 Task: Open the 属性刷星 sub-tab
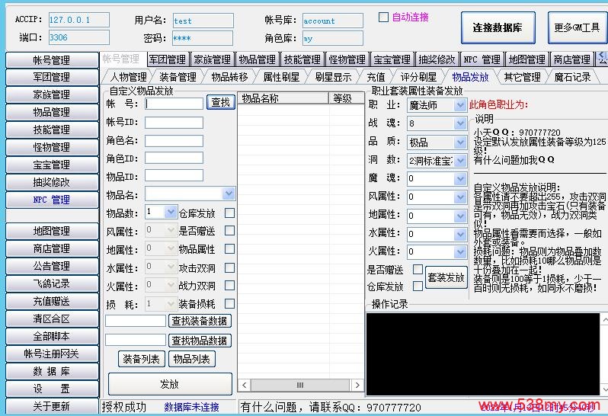(x=281, y=77)
